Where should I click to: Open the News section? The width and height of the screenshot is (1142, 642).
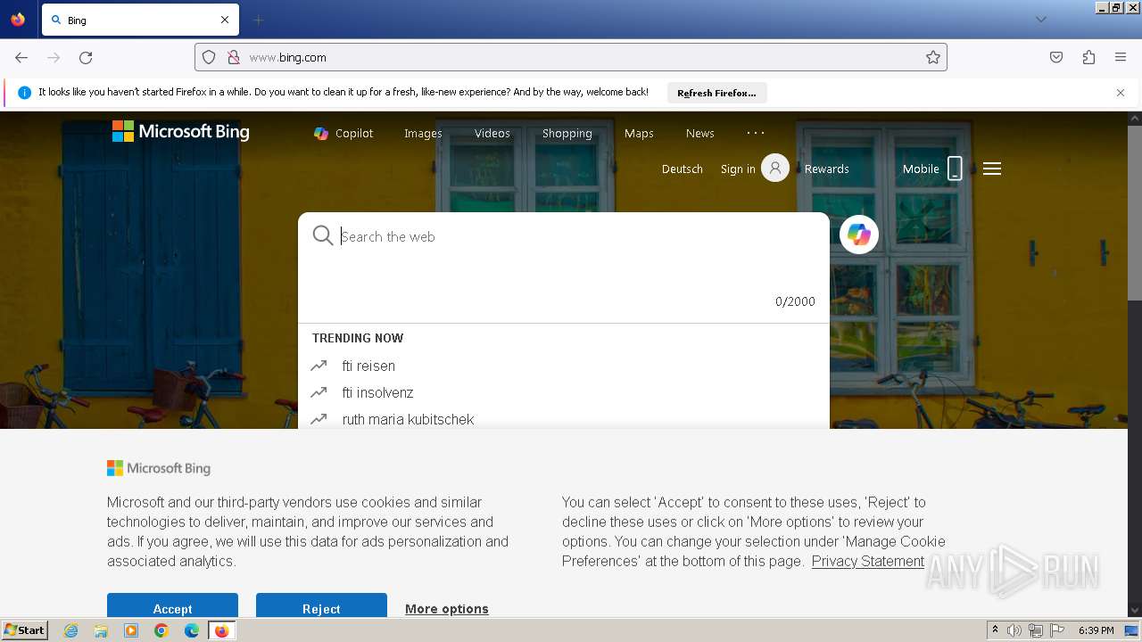[x=700, y=133]
